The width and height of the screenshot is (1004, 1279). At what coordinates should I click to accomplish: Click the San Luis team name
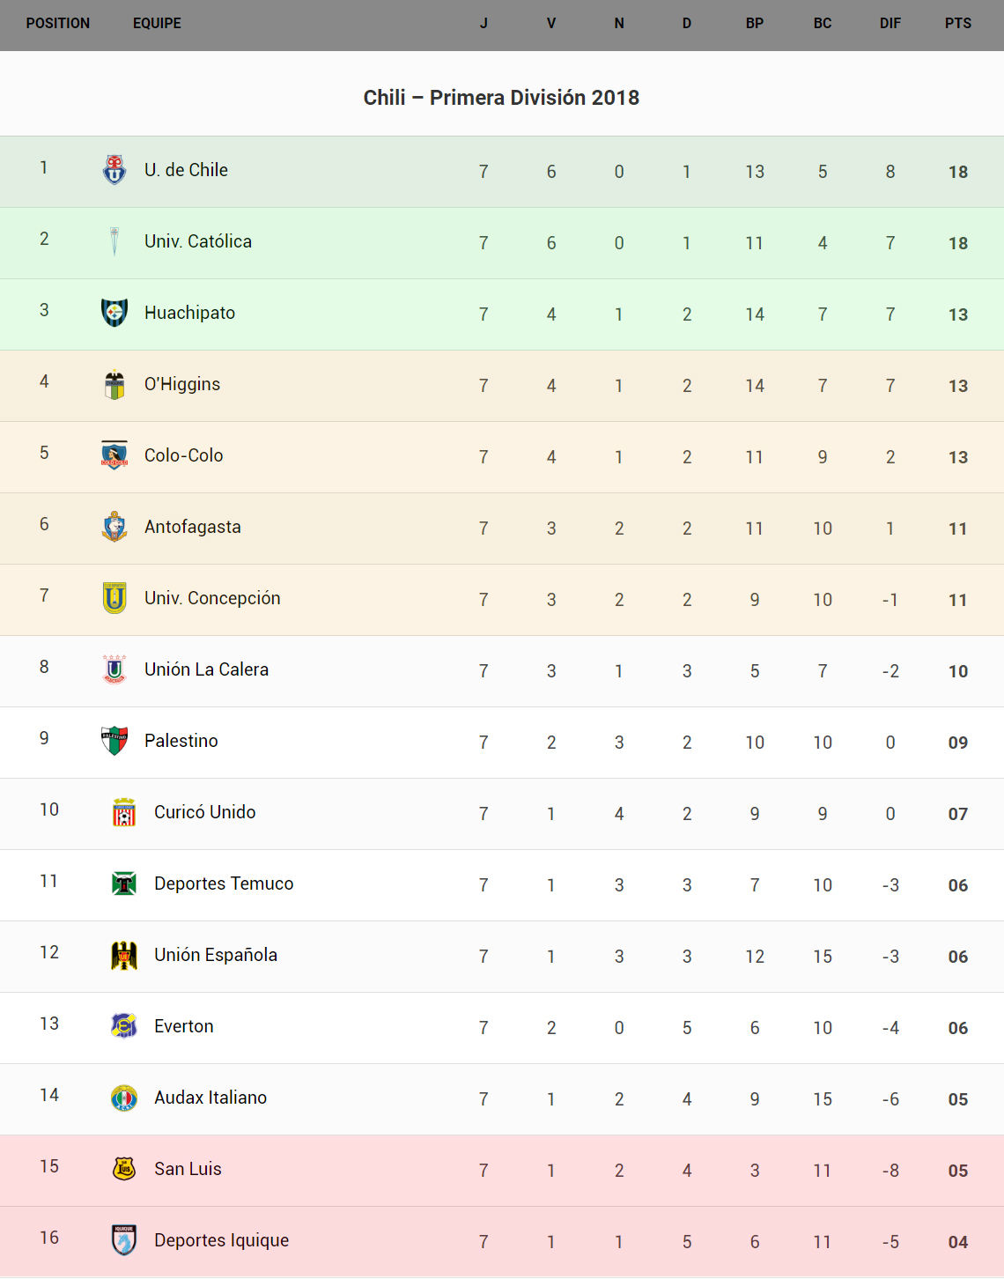[x=188, y=1169]
